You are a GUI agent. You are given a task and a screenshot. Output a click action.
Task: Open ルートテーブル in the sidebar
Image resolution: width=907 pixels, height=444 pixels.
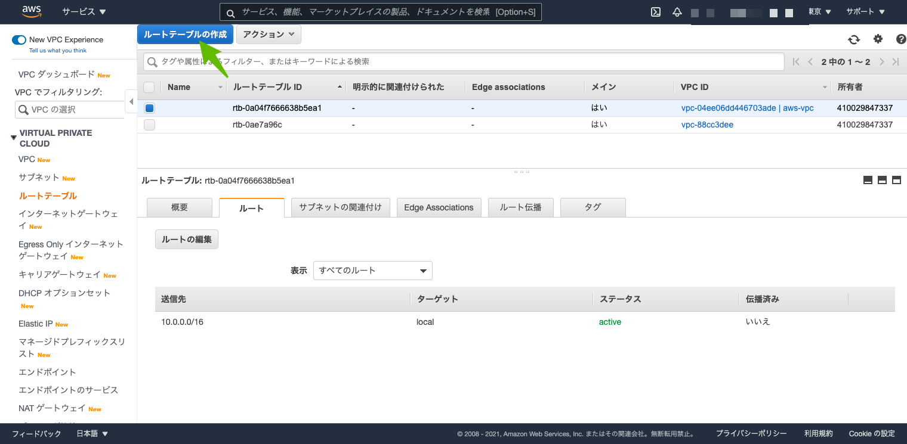coord(48,196)
